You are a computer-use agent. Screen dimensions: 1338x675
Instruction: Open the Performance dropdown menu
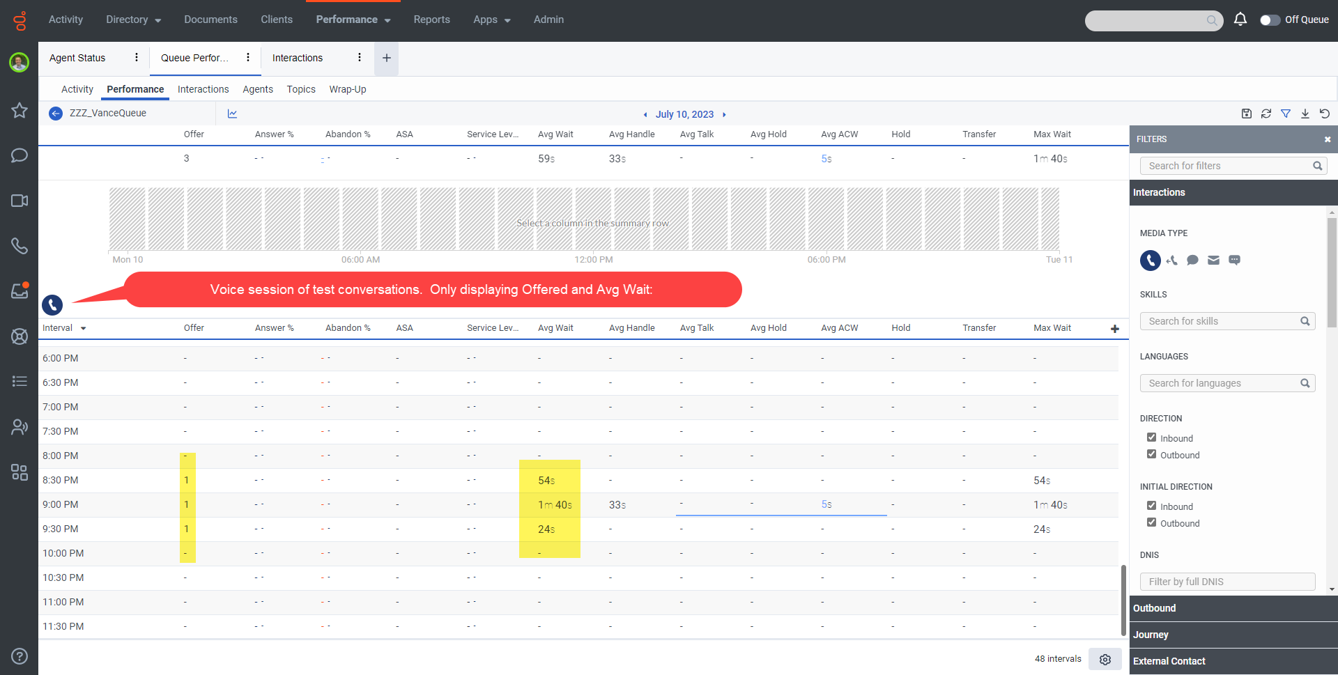(353, 20)
